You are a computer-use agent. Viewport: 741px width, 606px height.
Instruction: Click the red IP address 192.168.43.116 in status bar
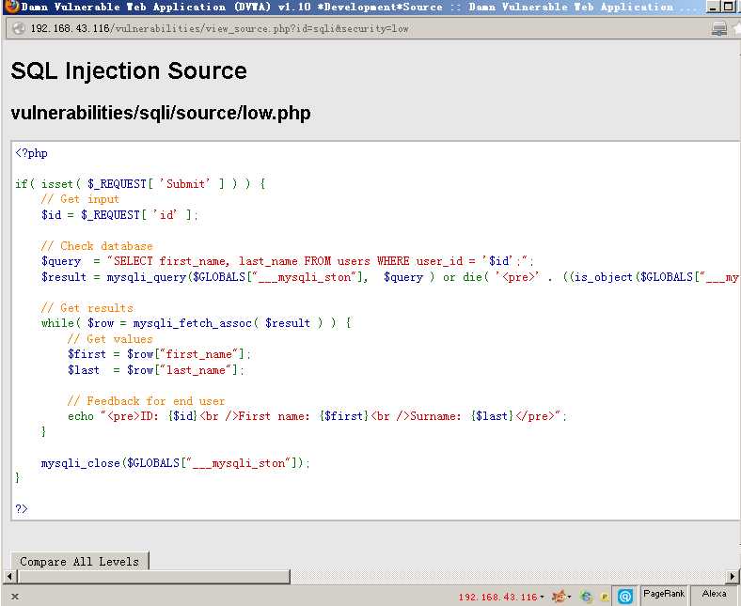pos(497,597)
